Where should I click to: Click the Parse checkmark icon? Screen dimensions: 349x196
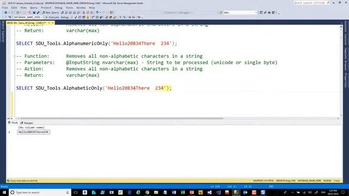pyautogui.click(x=76, y=17)
